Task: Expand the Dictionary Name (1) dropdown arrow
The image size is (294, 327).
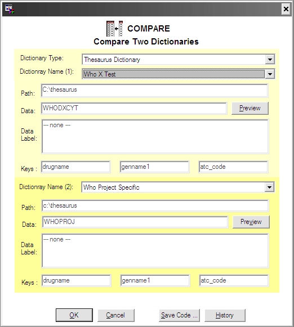Action: pyautogui.click(x=270, y=74)
